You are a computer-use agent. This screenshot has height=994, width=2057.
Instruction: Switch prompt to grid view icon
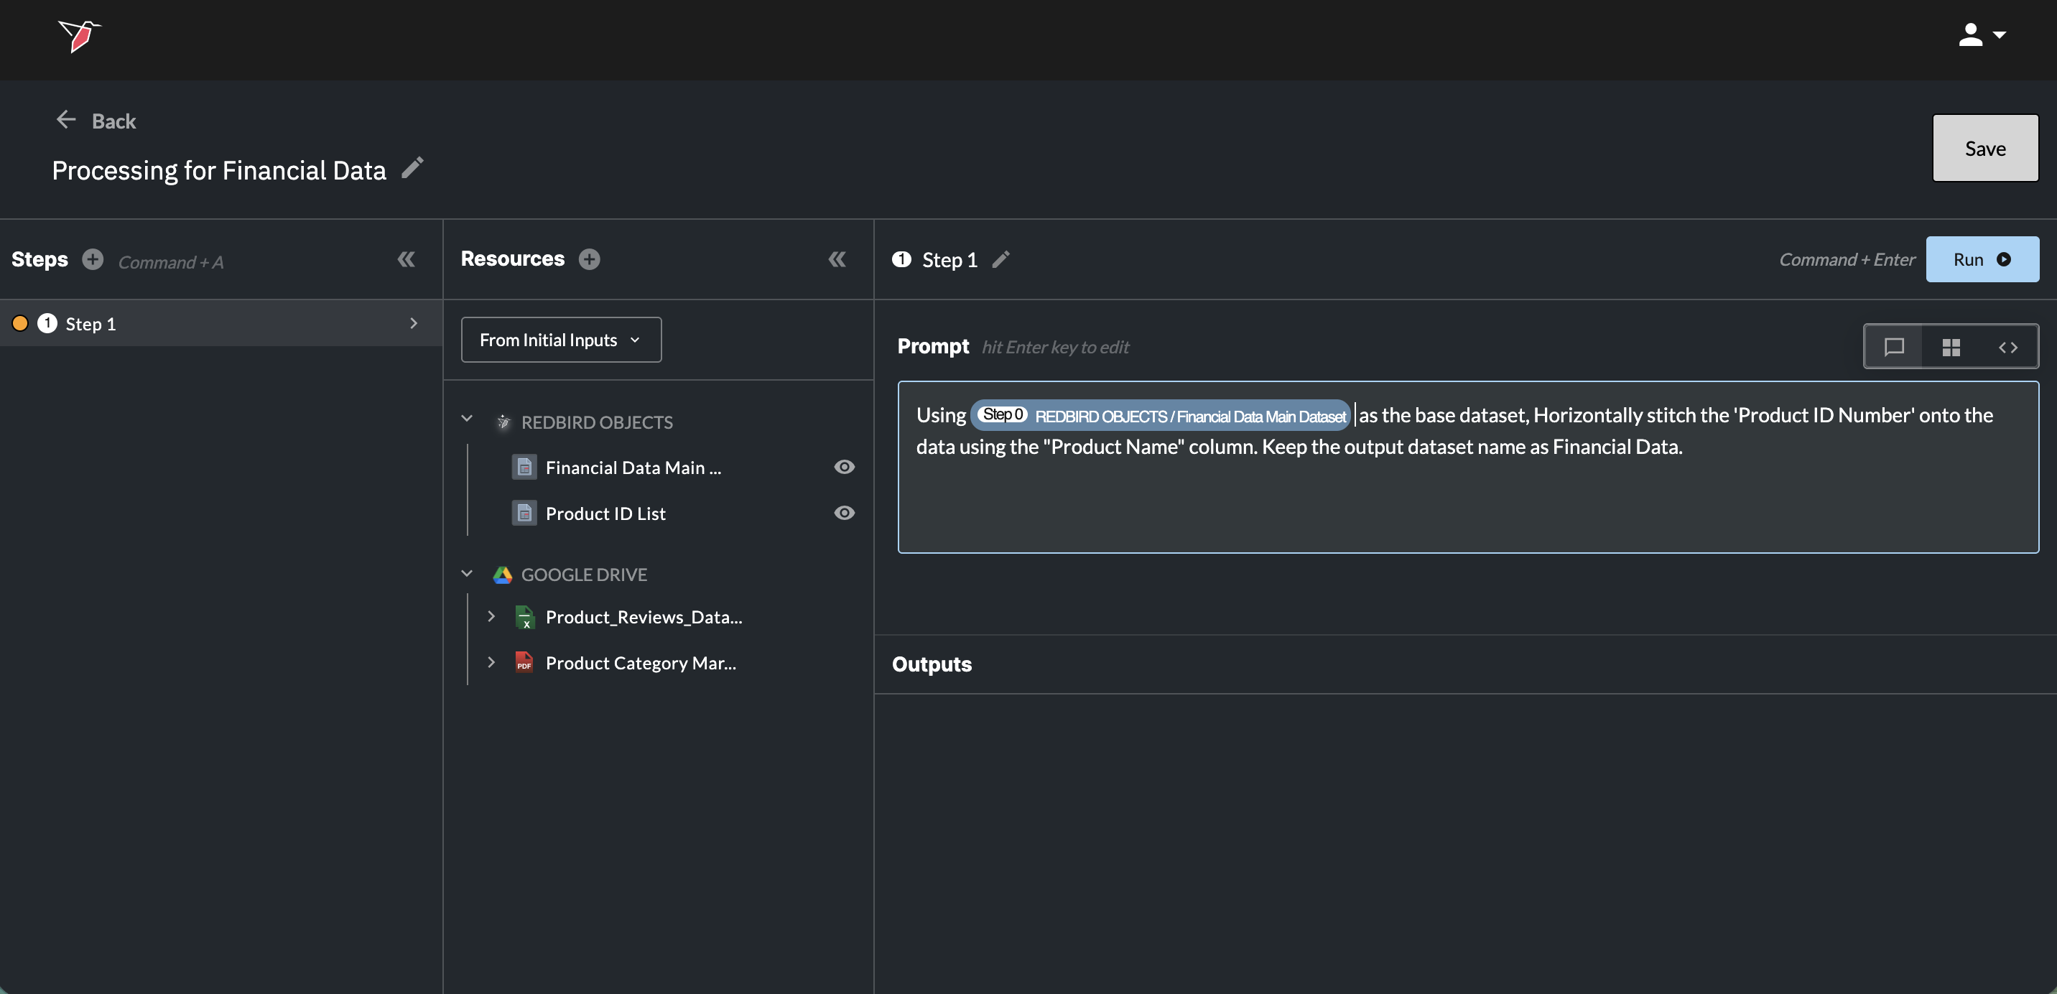point(1951,346)
